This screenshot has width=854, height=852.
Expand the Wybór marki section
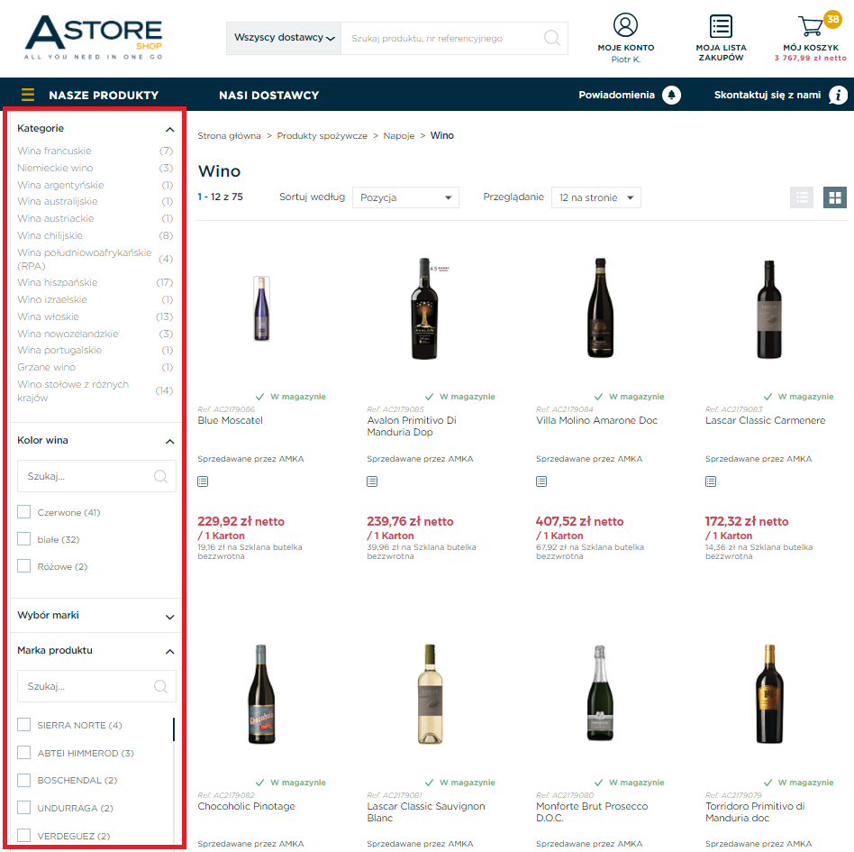point(170,617)
